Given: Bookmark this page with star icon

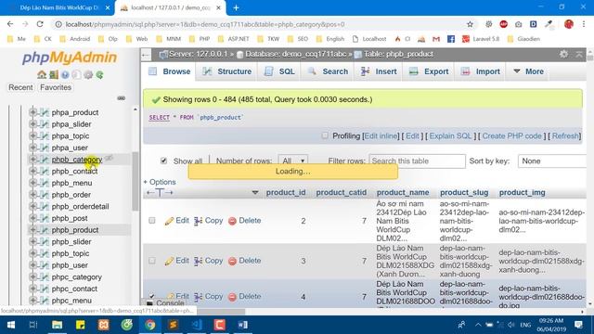Looking at the screenshot, I should click(x=470, y=24).
